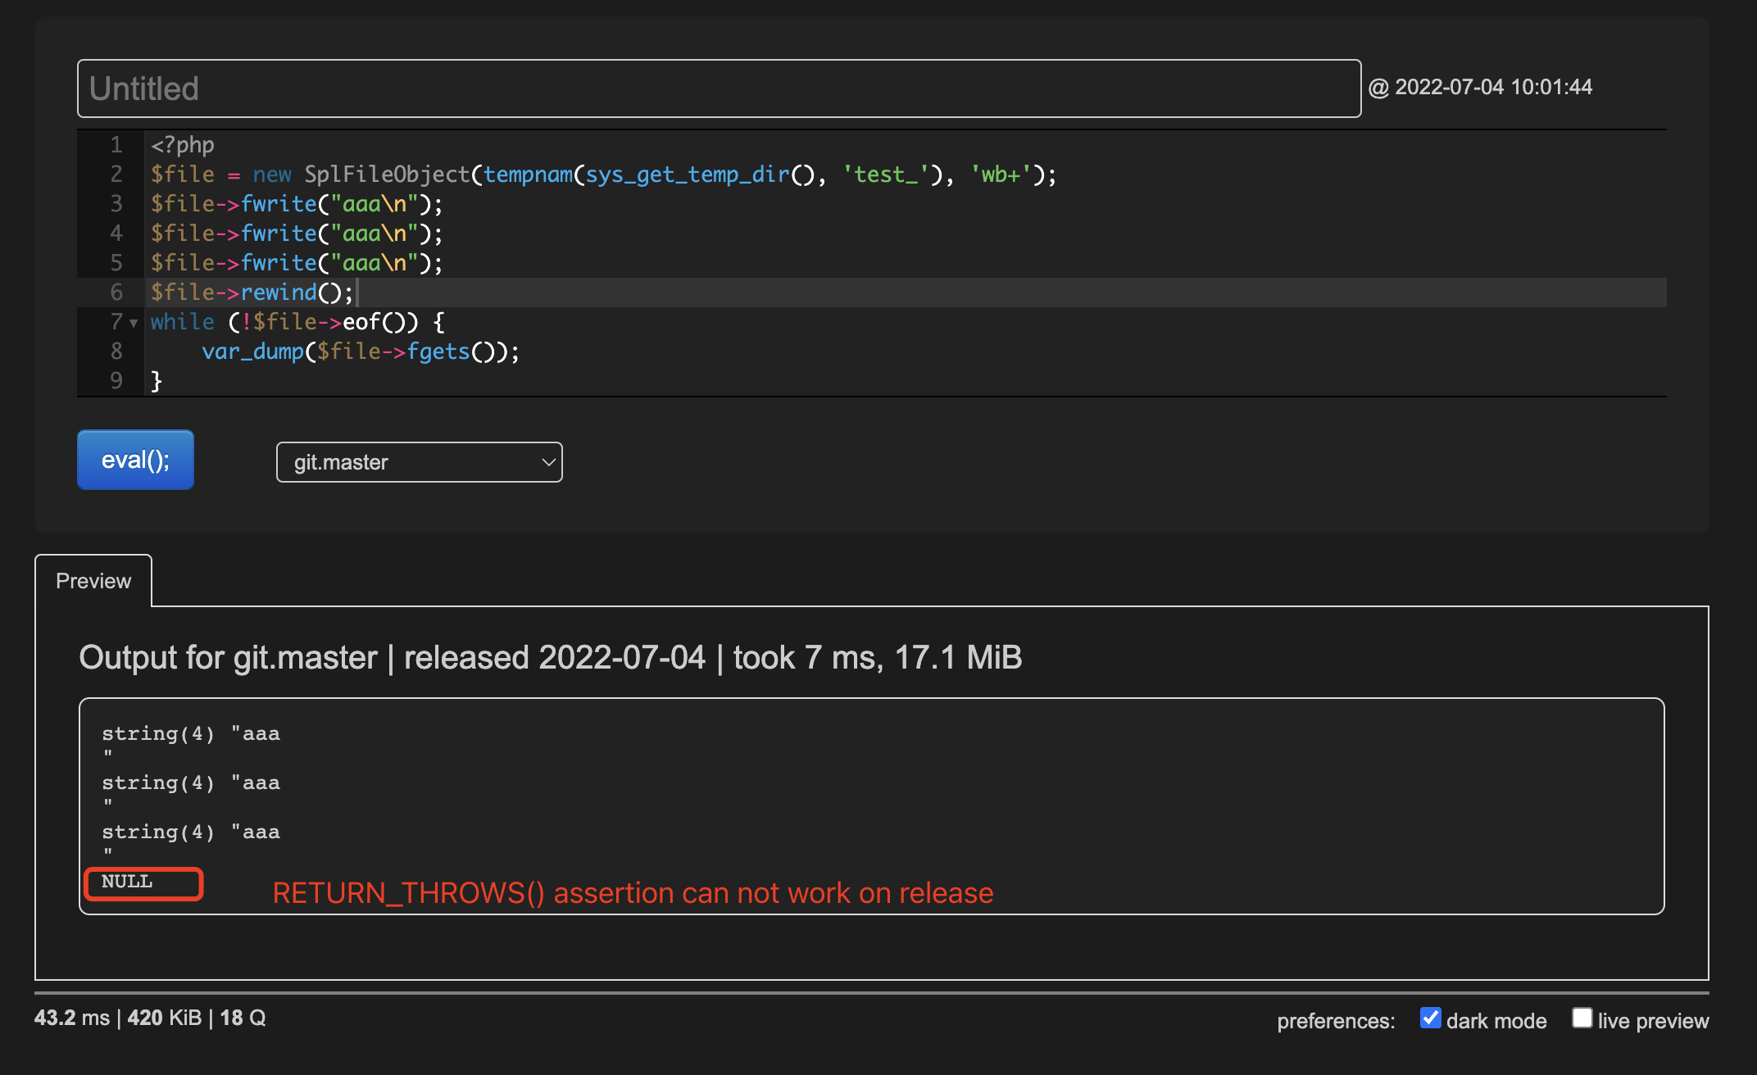The image size is (1757, 1075).
Task: Click the dark mode label
Action: [1496, 1021]
